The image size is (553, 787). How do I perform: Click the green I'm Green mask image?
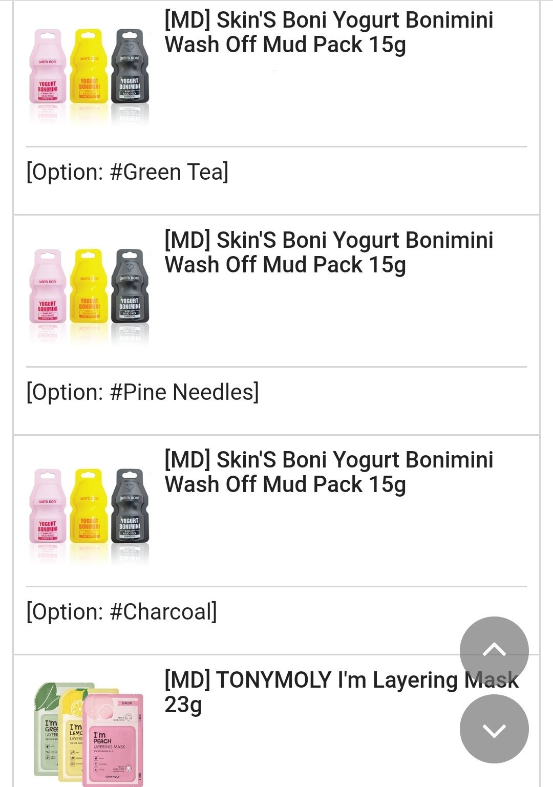tap(47, 732)
